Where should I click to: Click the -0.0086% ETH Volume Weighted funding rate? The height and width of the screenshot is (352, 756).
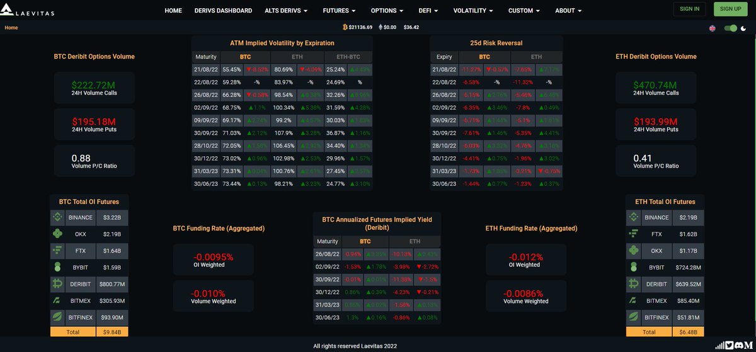[526, 297]
